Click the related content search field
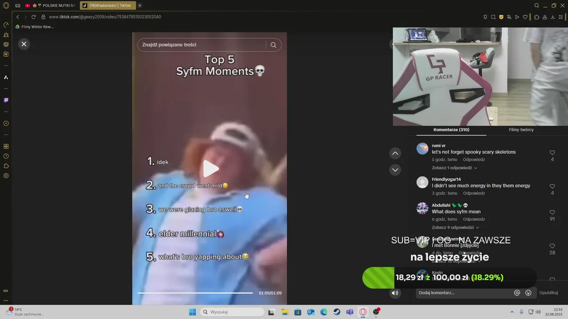 coord(202,45)
